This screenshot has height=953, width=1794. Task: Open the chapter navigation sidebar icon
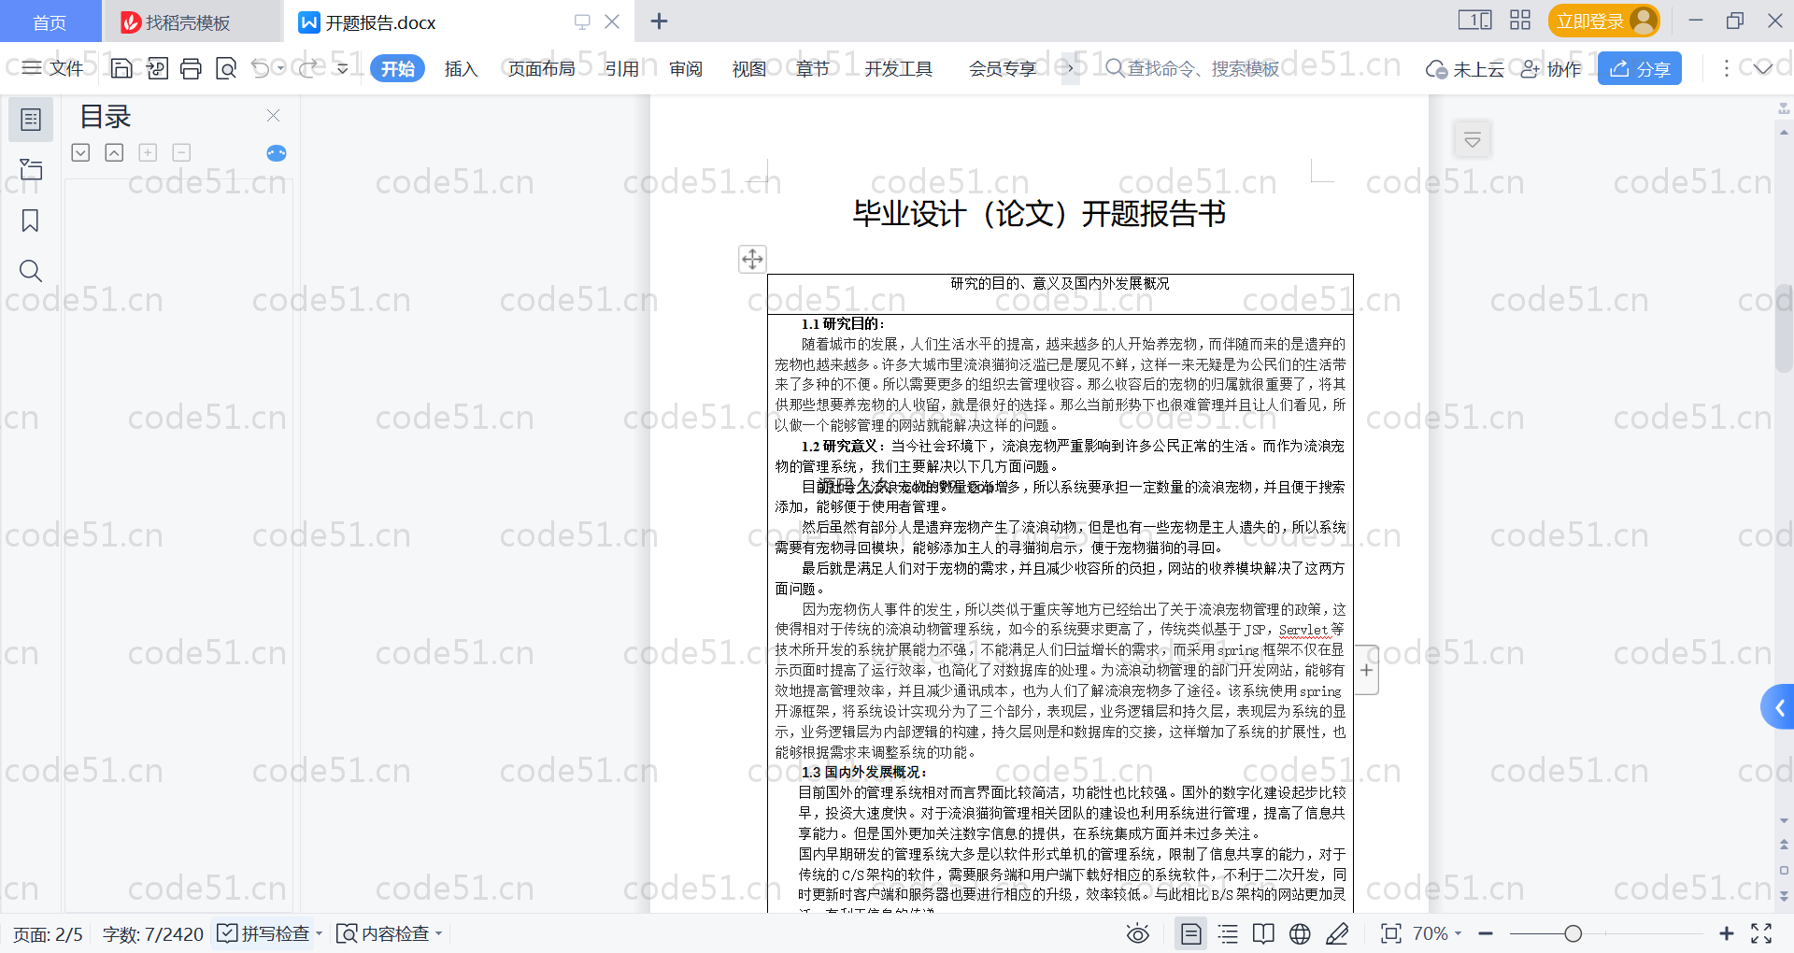[31, 169]
